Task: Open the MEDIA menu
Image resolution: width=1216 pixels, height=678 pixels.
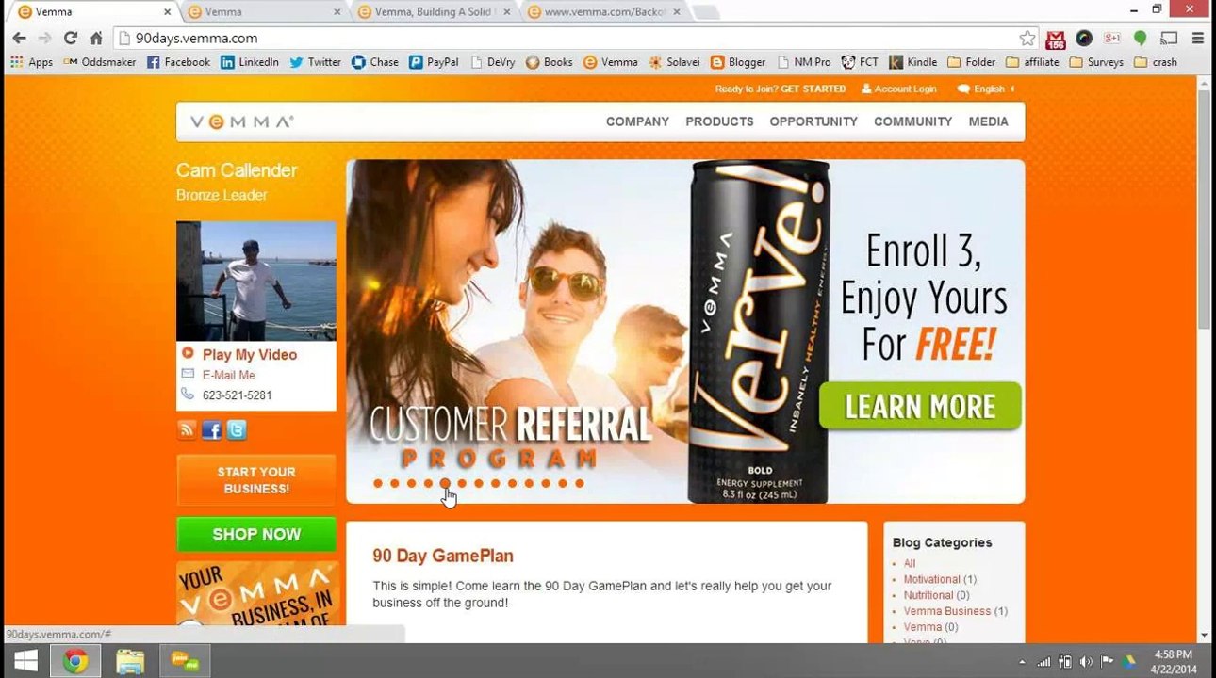Action: pyautogui.click(x=988, y=121)
